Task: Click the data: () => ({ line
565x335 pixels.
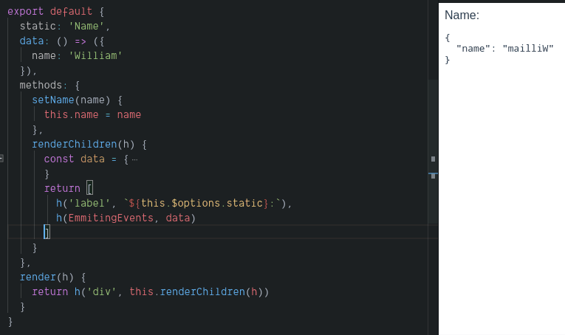Action: point(62,41)
